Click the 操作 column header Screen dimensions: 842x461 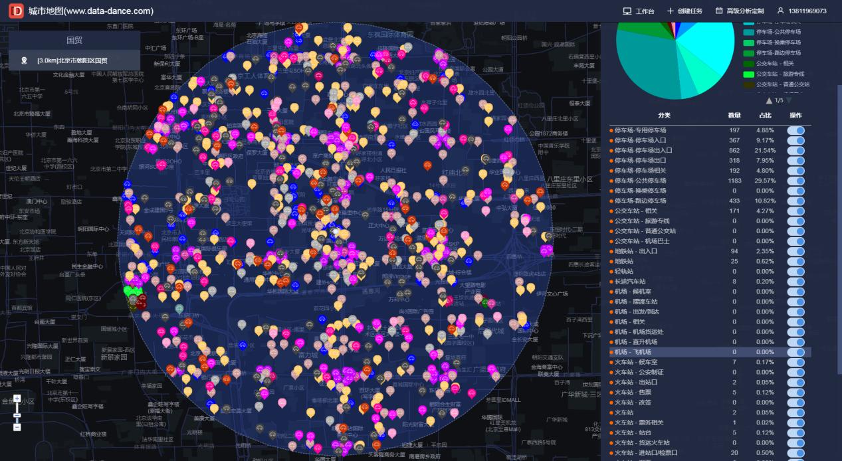(x=795, y=115)
